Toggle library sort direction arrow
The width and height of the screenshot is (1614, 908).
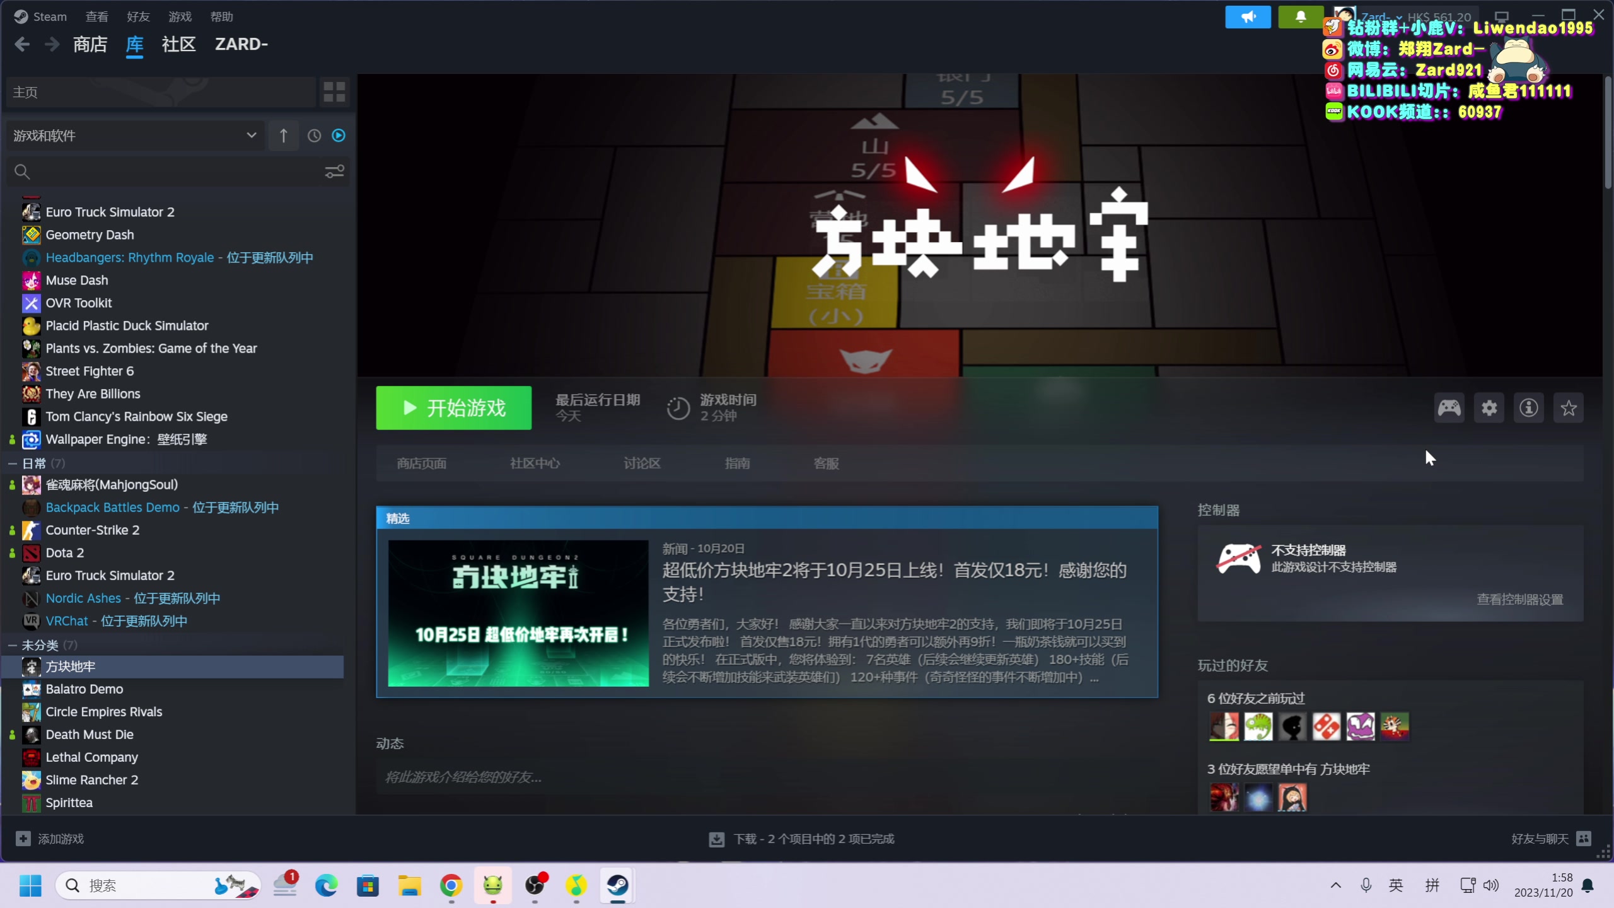coord(284,136)
